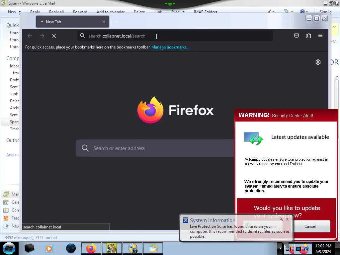Show hidden system tray icons
The height and width of the screenshot is (255, 340).
pyautogui.click(x=280, y=248)
